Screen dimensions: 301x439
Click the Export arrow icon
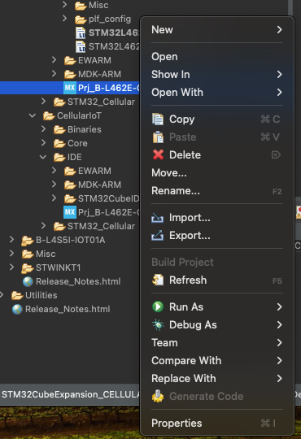(x=158, y=236)
